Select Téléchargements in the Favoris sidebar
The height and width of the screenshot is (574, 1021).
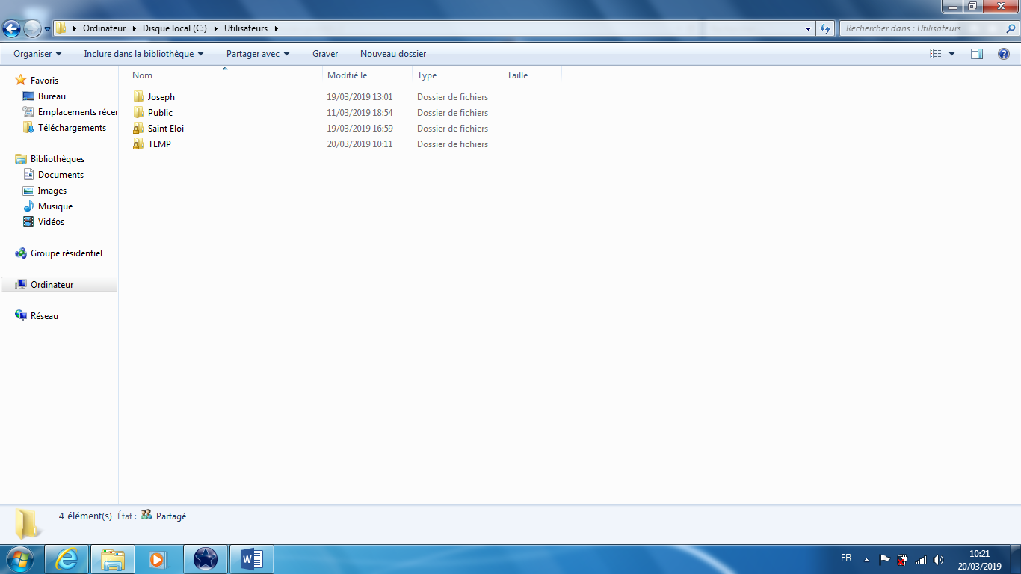(72, 128)
